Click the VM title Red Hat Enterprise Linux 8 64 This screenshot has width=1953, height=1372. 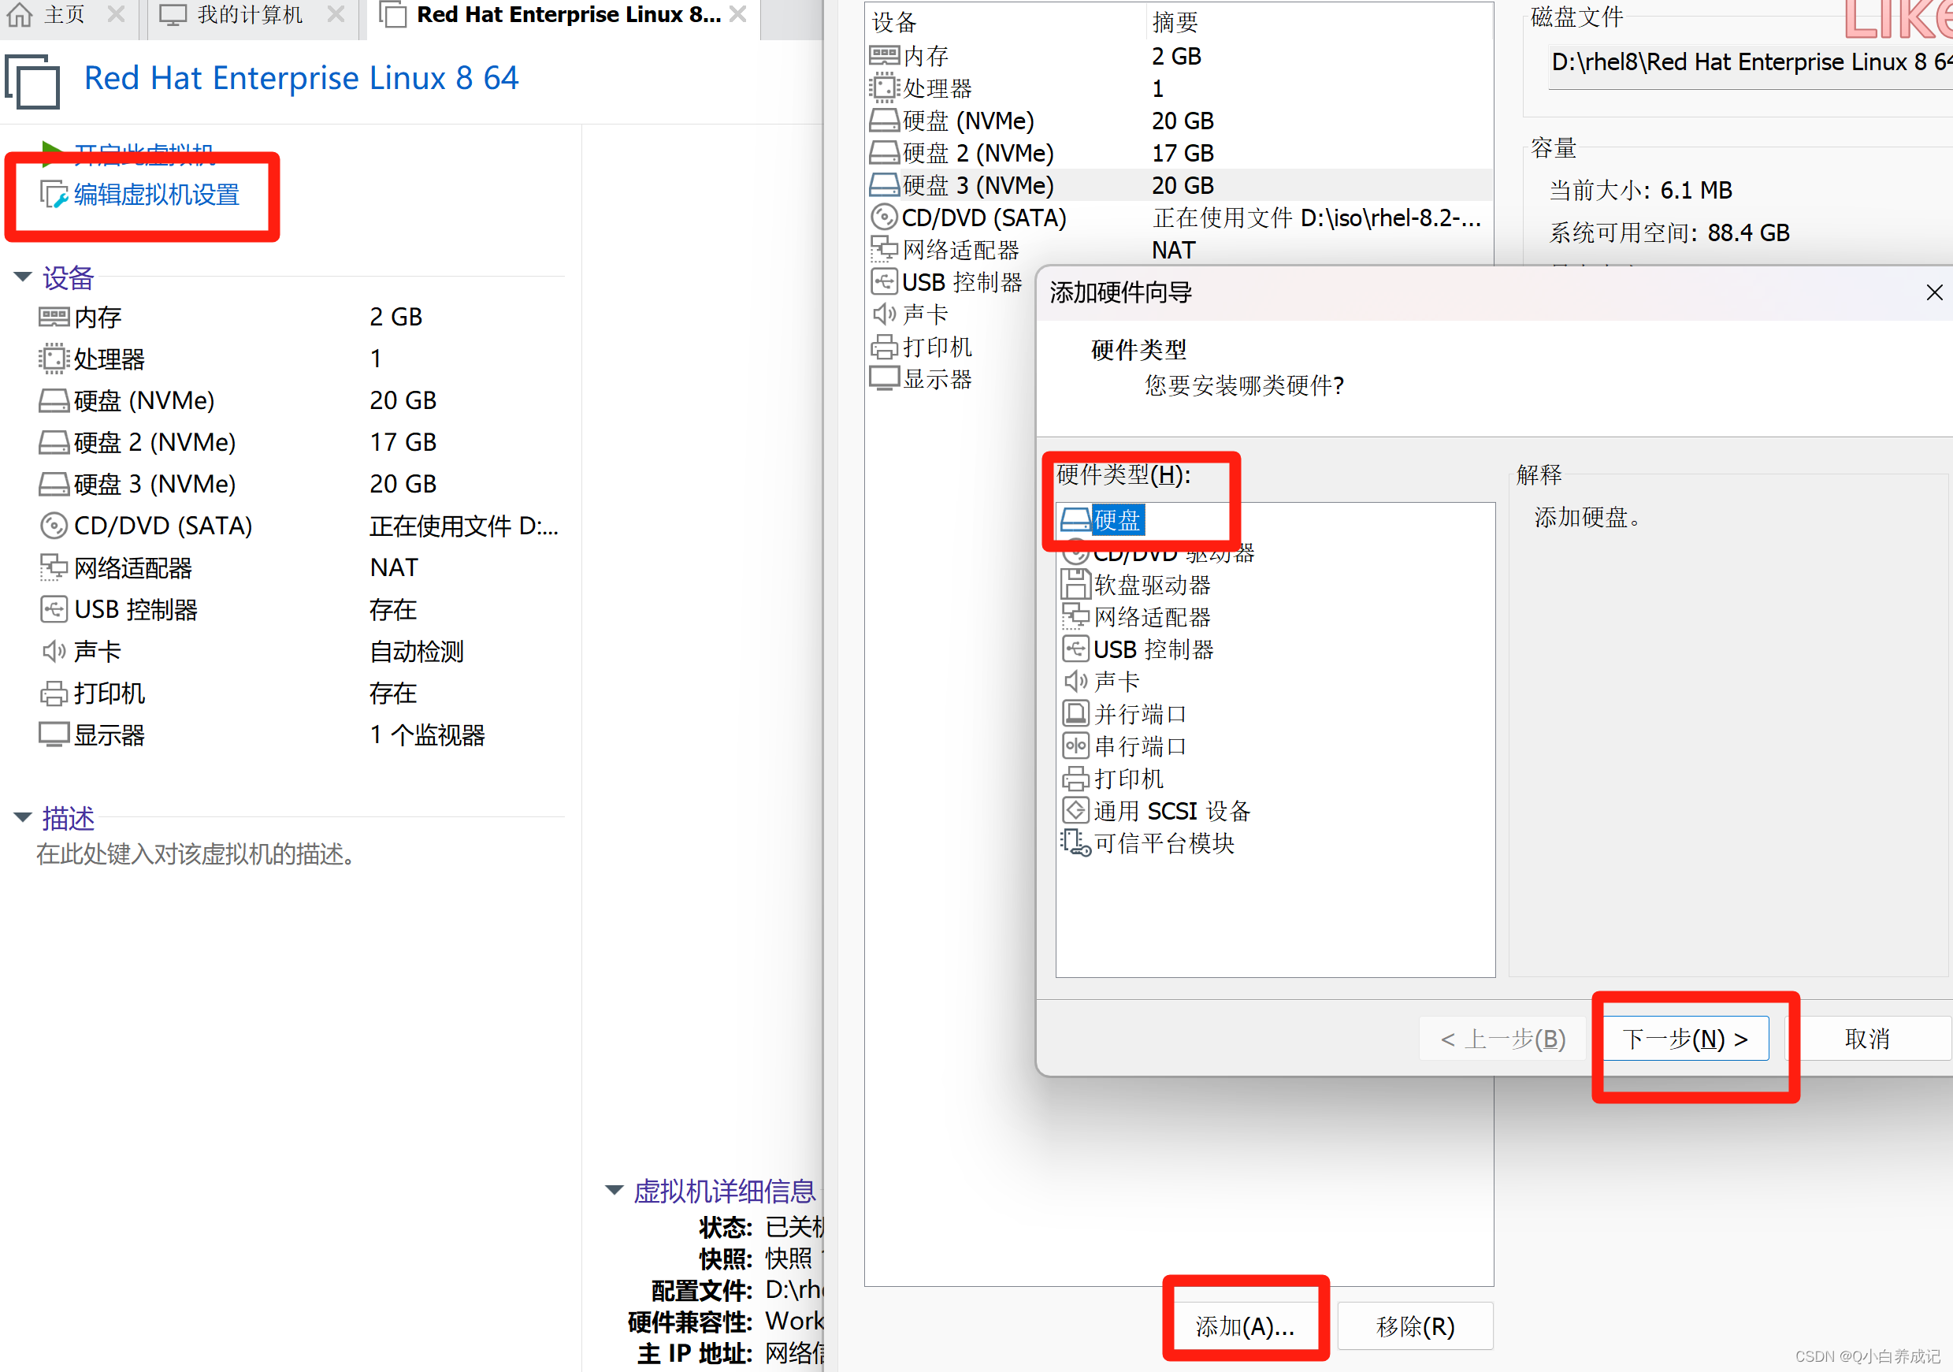tap(300, 78)
